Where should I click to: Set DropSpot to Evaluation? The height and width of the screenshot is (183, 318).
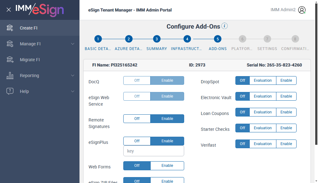263,80
